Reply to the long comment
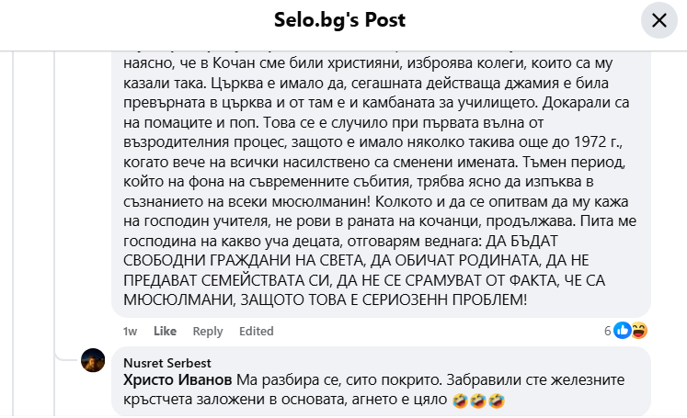687x418 pixels. point(208,332)
